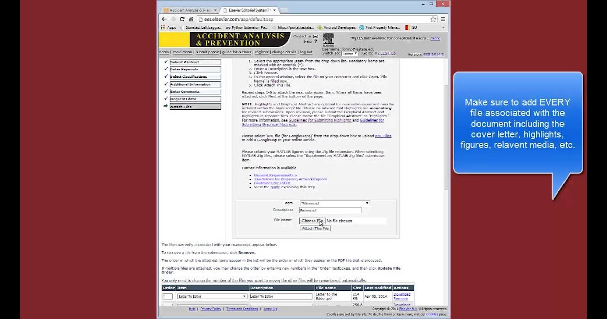This screenshot has width=607, height=319.
Task: Remove the Letter to the Editor.pdf file
Action: [400, 298]
